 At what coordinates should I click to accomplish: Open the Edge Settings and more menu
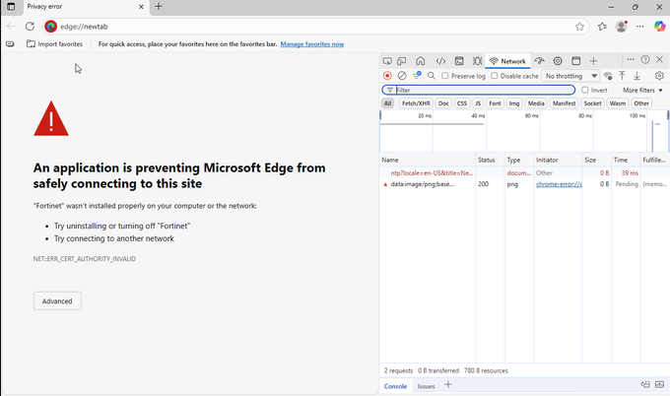[x=641, y=27]
